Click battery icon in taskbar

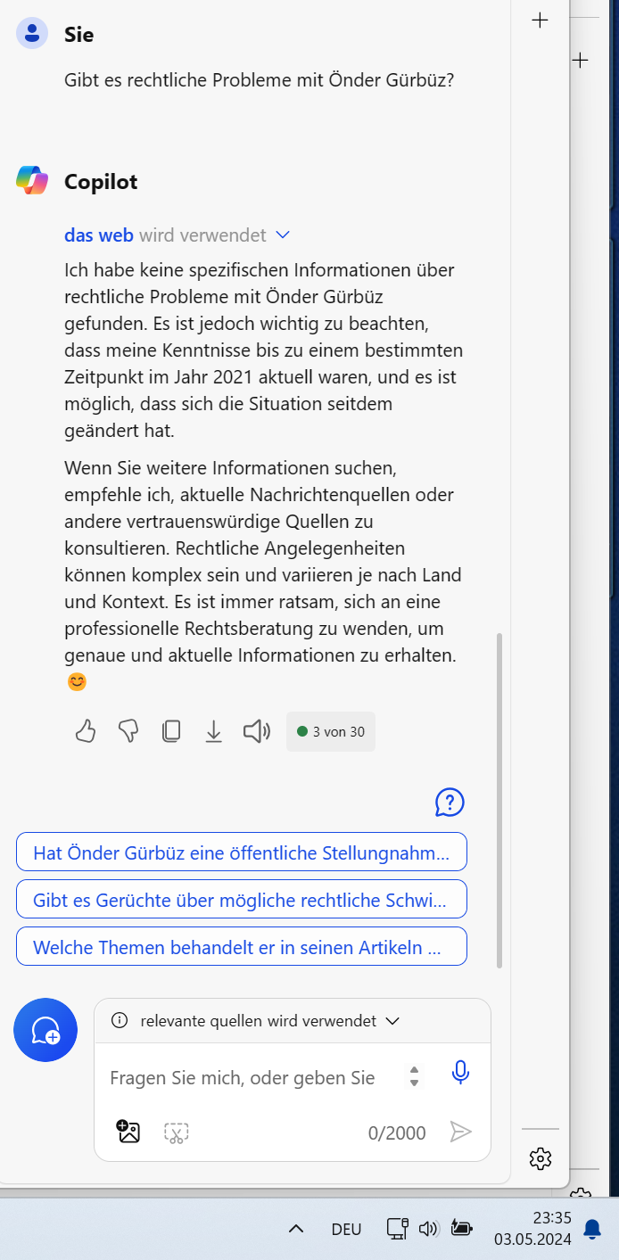tap(461, 1229)
